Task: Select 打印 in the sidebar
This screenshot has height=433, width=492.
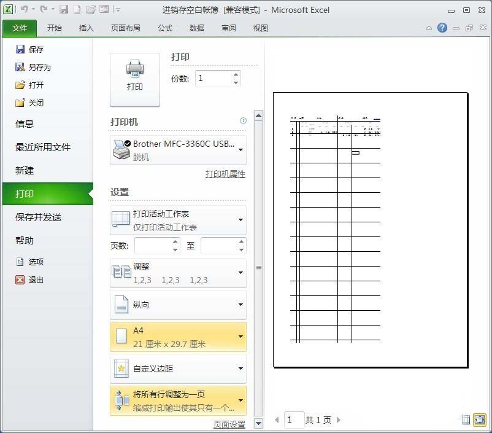Action: click(48, 194)
